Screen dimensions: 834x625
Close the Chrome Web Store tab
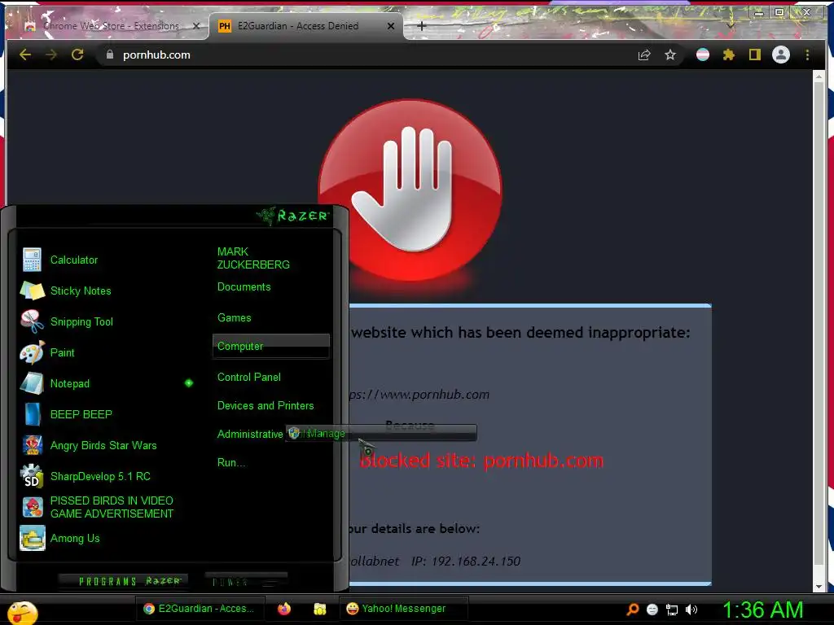196,26
